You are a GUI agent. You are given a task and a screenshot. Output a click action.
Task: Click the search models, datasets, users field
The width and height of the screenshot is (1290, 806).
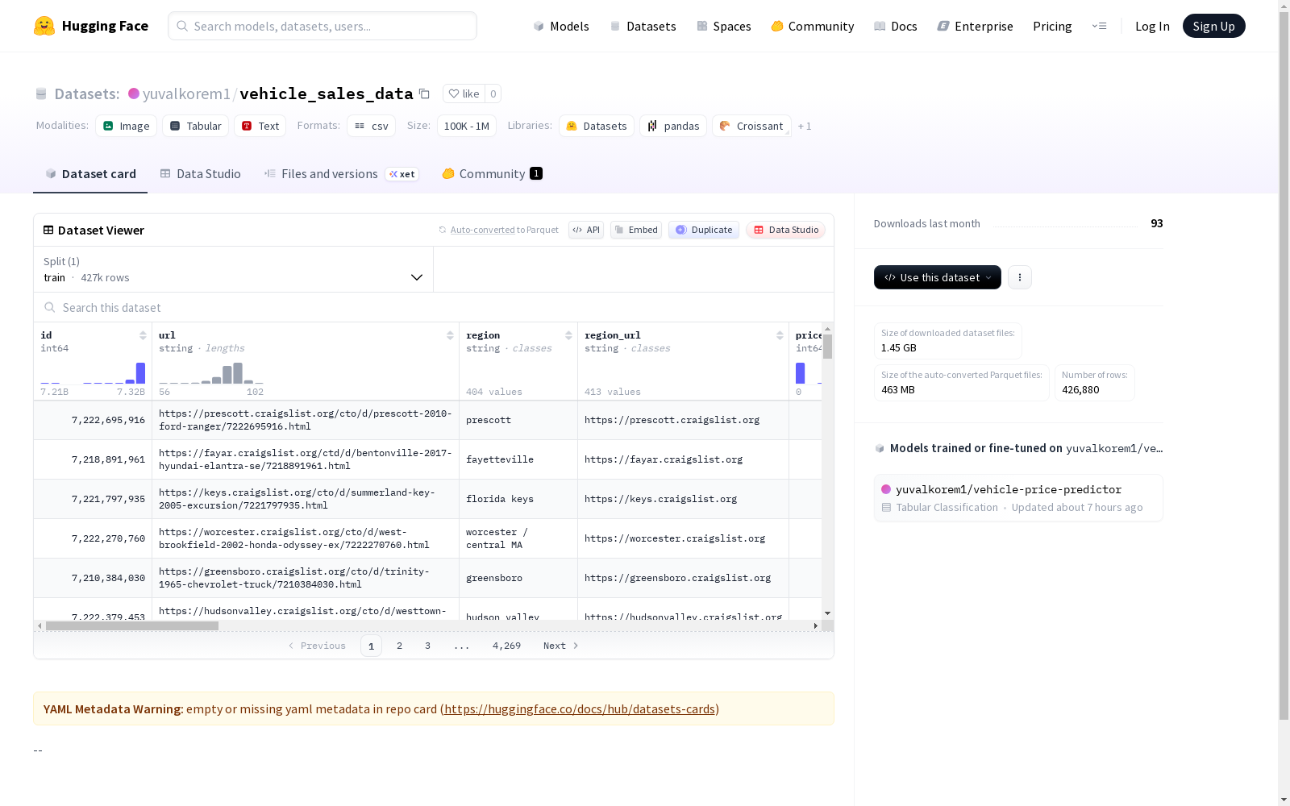click(x=322, y=26)
